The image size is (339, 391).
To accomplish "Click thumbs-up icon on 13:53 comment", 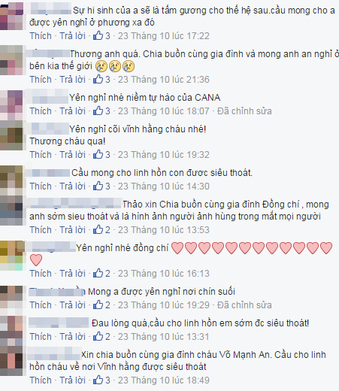I will point(98,229).
